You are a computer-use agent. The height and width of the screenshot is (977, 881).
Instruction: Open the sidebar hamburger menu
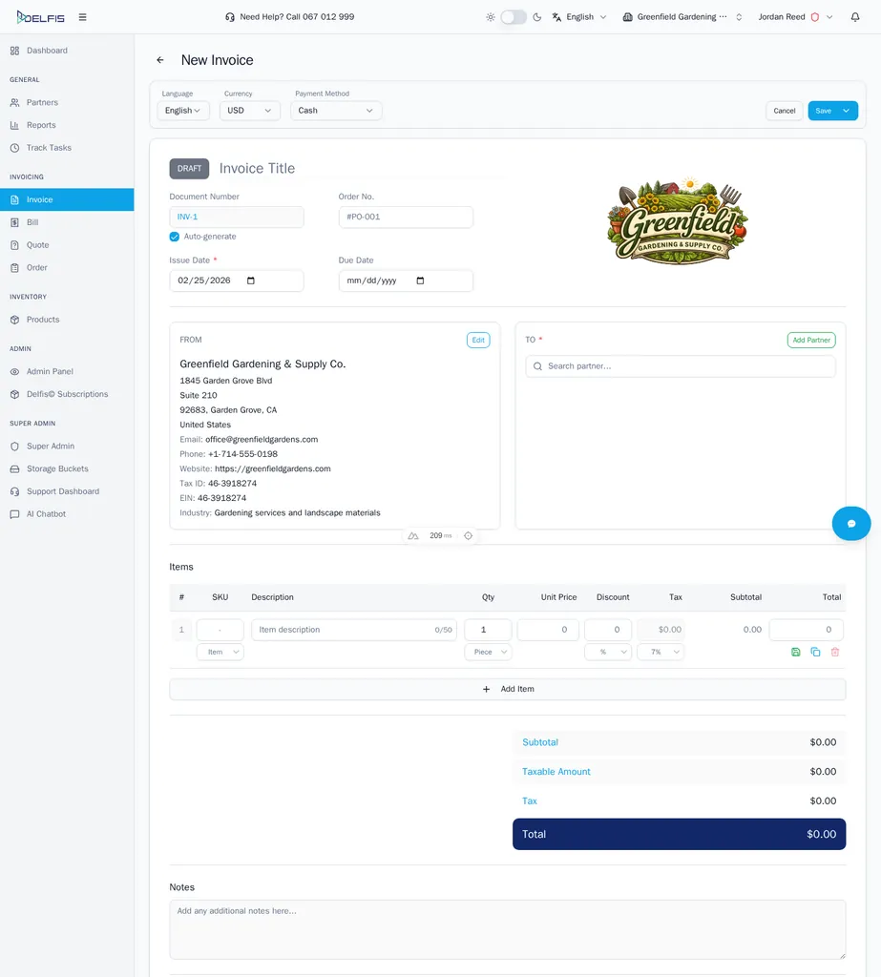pyautogui.click(x=82, y=16)
